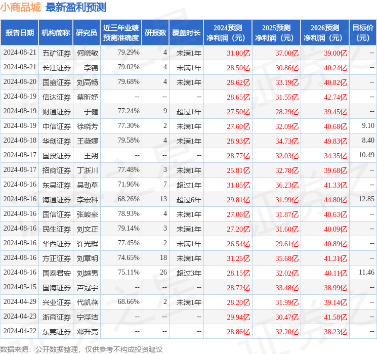Click target price 11.46
Screen dimensions: 377x354
[366, 272]
